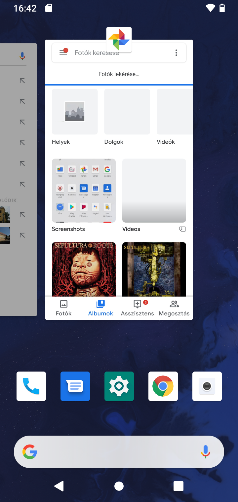Tap the device folder icon beside Videos
238x502 pixels.
tap(182, 229)
